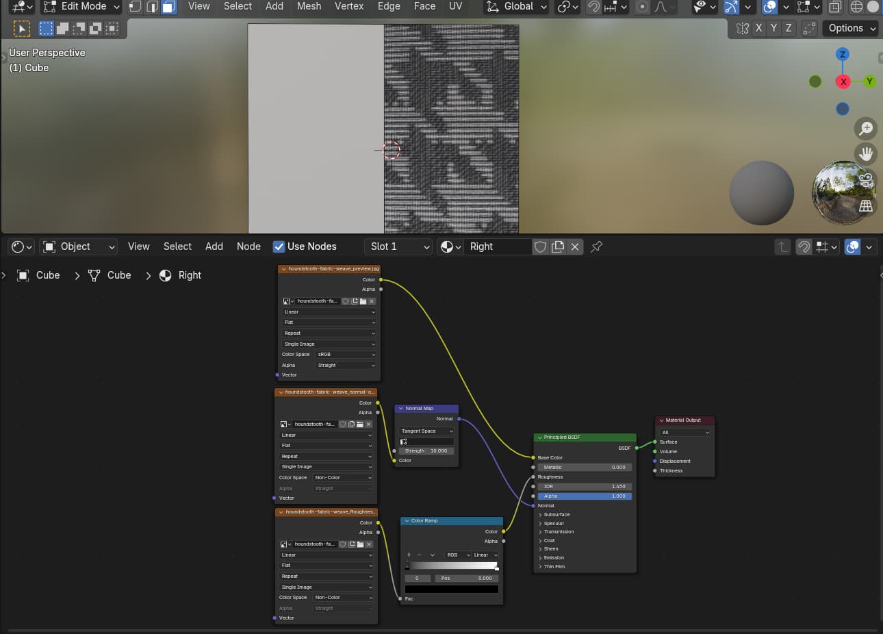
Task: Toggle face select mode in the header
Action: (168, 8)
